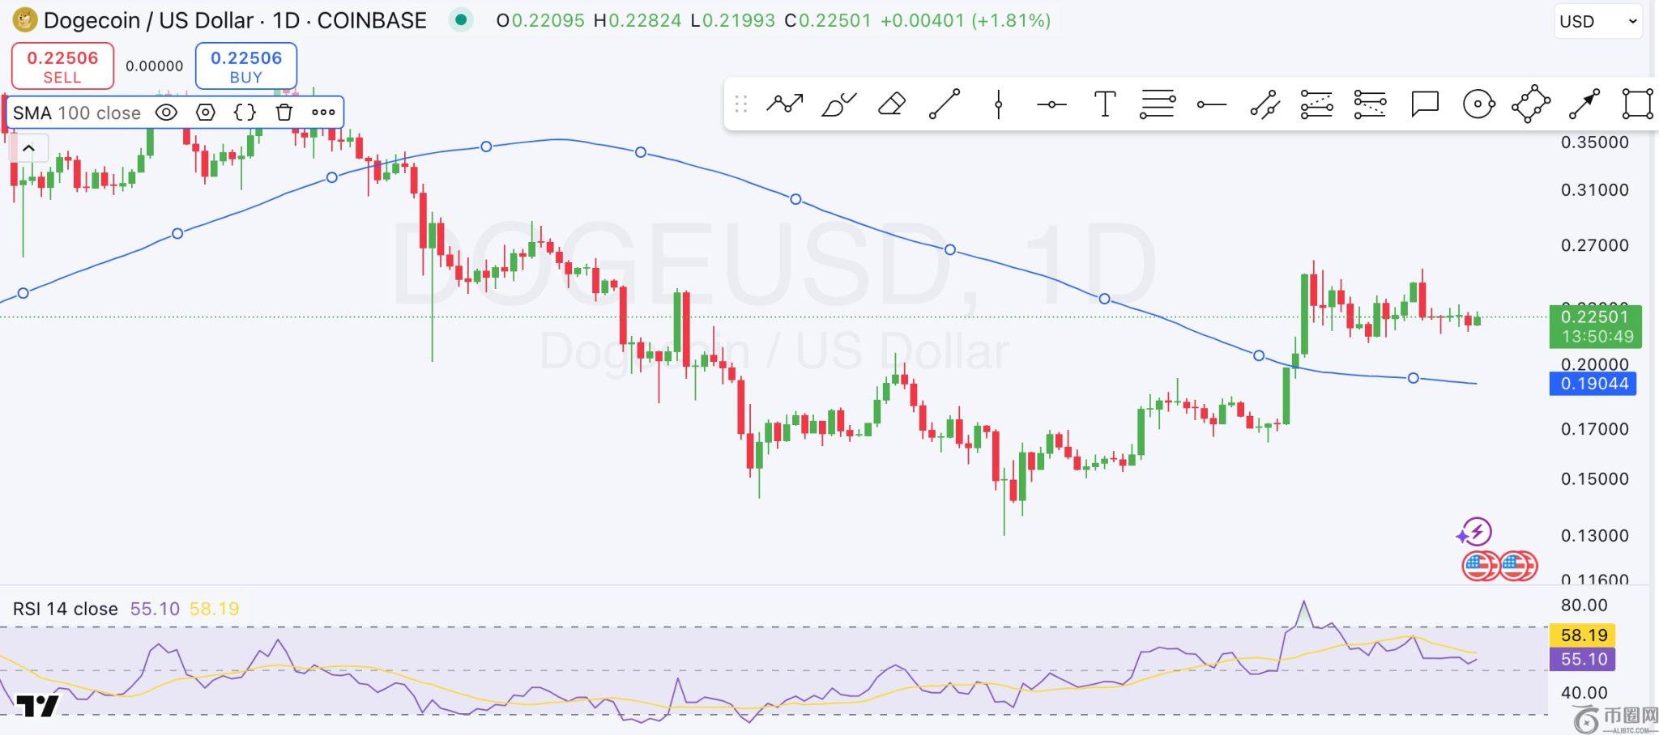The width and height of the screenshot is (1659, 735).
Task: View SMA source code braces icon
Action: coord(245,113)
